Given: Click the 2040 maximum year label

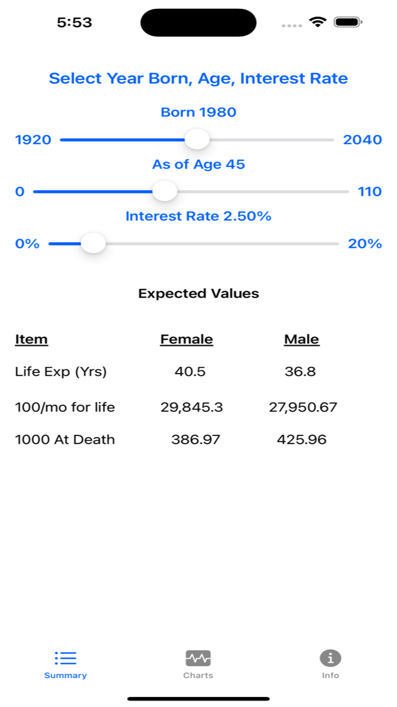Looking at the screenshot, I should pos(362,140).
